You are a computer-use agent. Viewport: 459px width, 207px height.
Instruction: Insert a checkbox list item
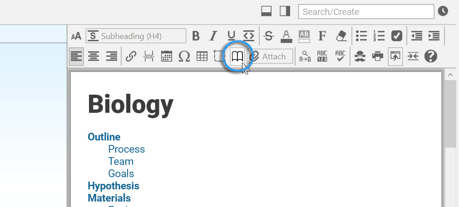click(396, 36)
